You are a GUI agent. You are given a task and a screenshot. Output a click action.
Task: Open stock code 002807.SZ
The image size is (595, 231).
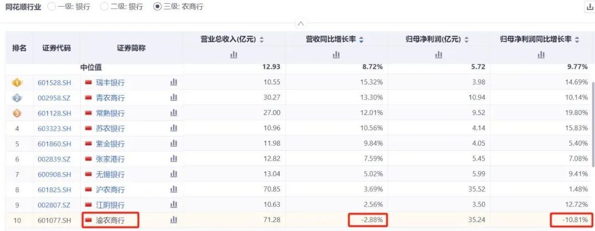54,205
